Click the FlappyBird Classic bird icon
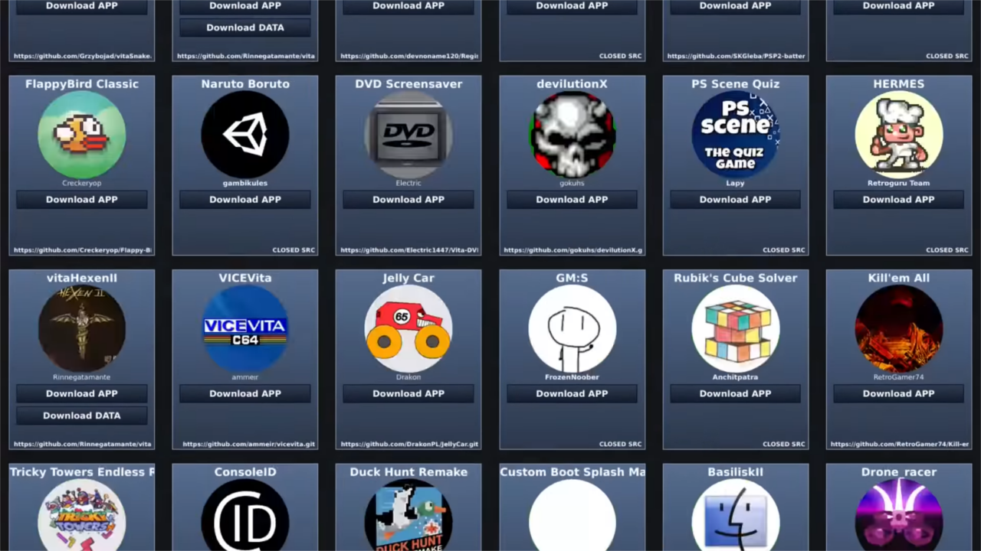 81,135
